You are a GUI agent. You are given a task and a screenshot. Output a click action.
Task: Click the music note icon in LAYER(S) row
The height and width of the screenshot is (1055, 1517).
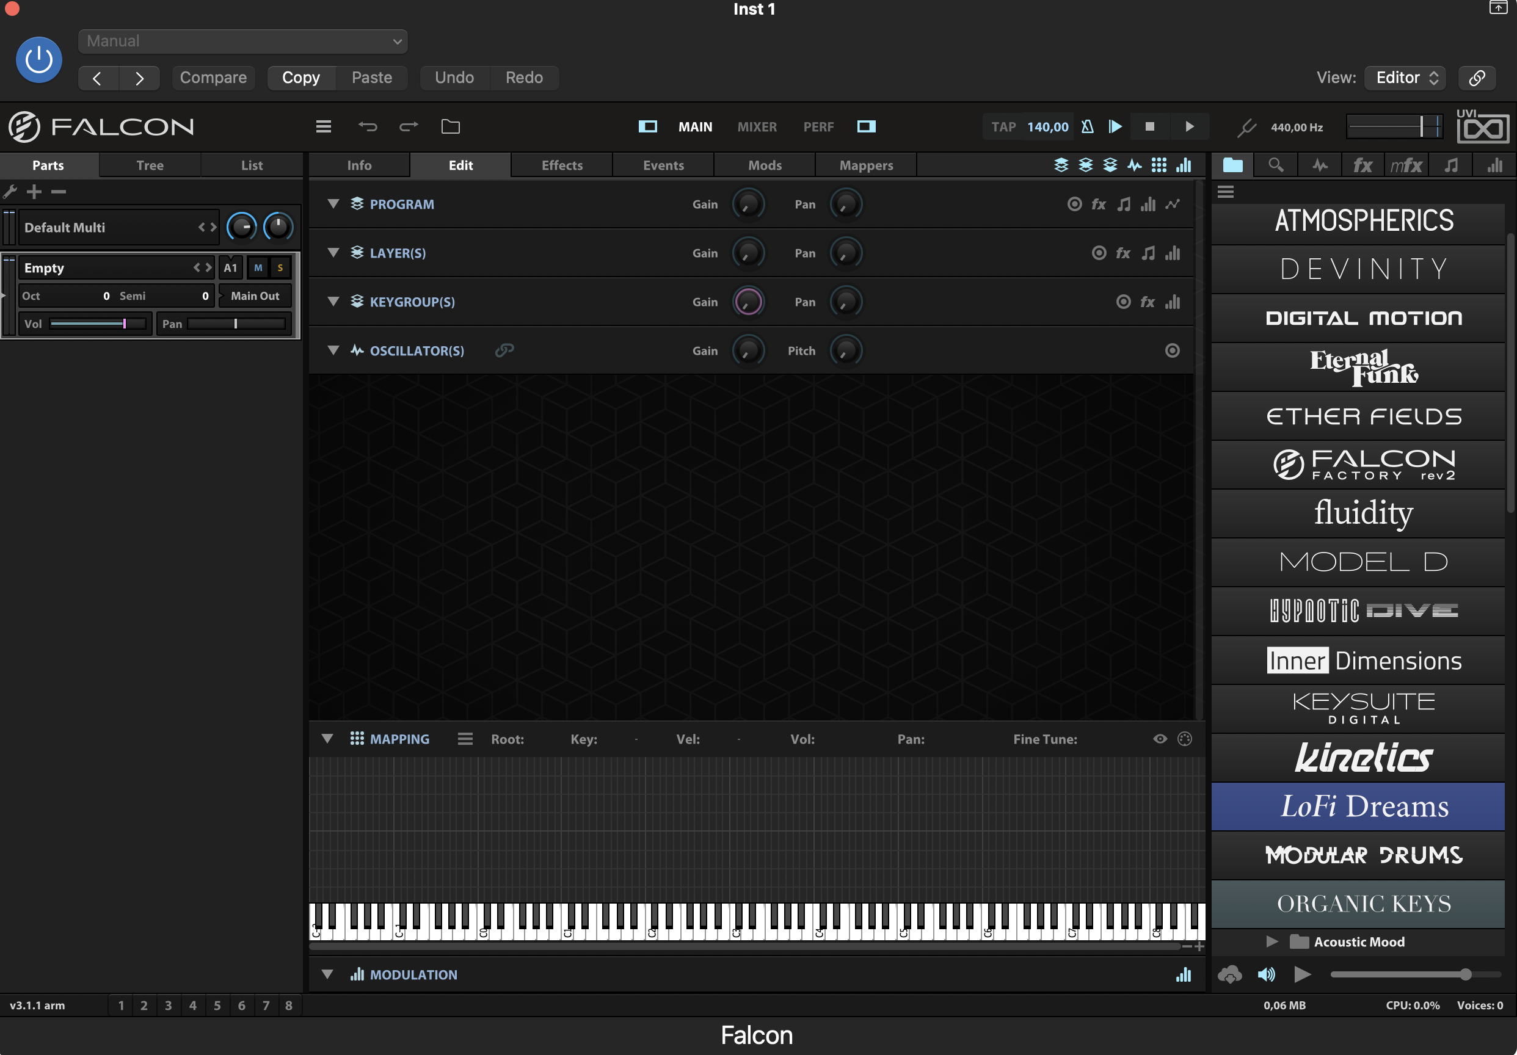pyautogui.click(x=1148, y=253)
